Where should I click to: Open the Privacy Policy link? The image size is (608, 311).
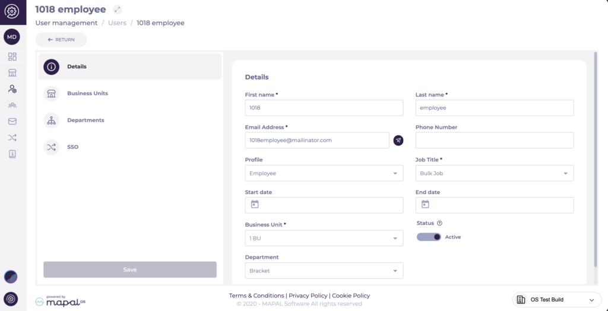tap(308, 296)
